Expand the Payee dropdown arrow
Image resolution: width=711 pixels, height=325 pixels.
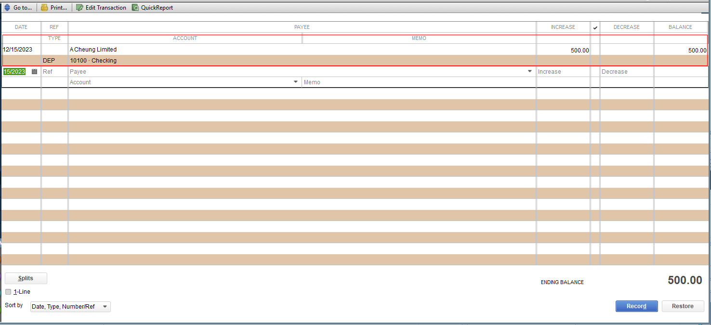[x=530, y=71]
